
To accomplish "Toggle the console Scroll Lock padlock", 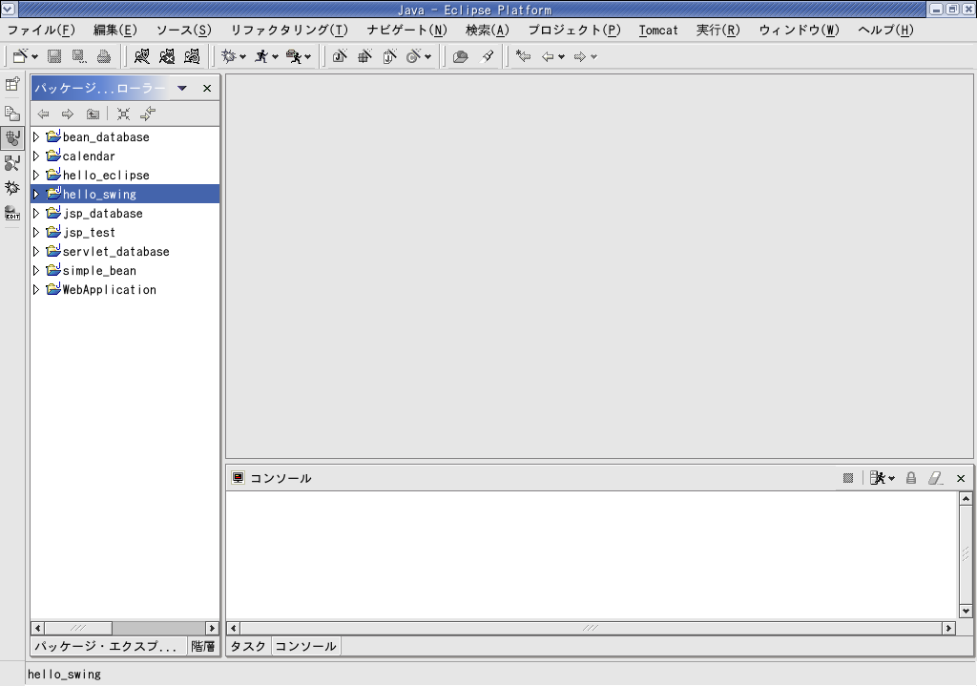I will pyautogui.click(x=911, y=478).
